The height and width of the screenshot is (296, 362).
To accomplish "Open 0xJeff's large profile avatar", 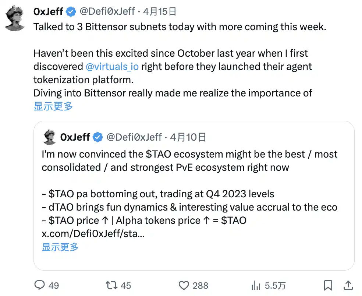I will [x=15, y=18].
